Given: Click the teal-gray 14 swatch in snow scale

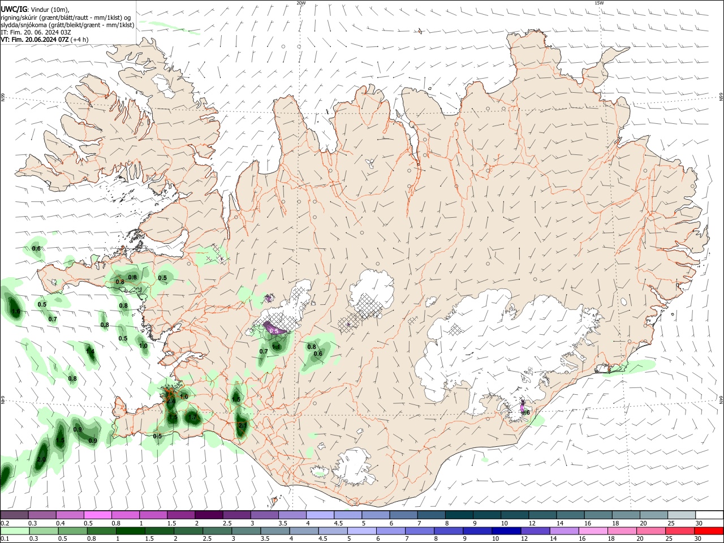Looking at the screenshot, I should [x=570, y=515].
